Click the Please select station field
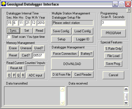Image resolution: width=132 pixels, height=109 pixels. click(73, 23)
